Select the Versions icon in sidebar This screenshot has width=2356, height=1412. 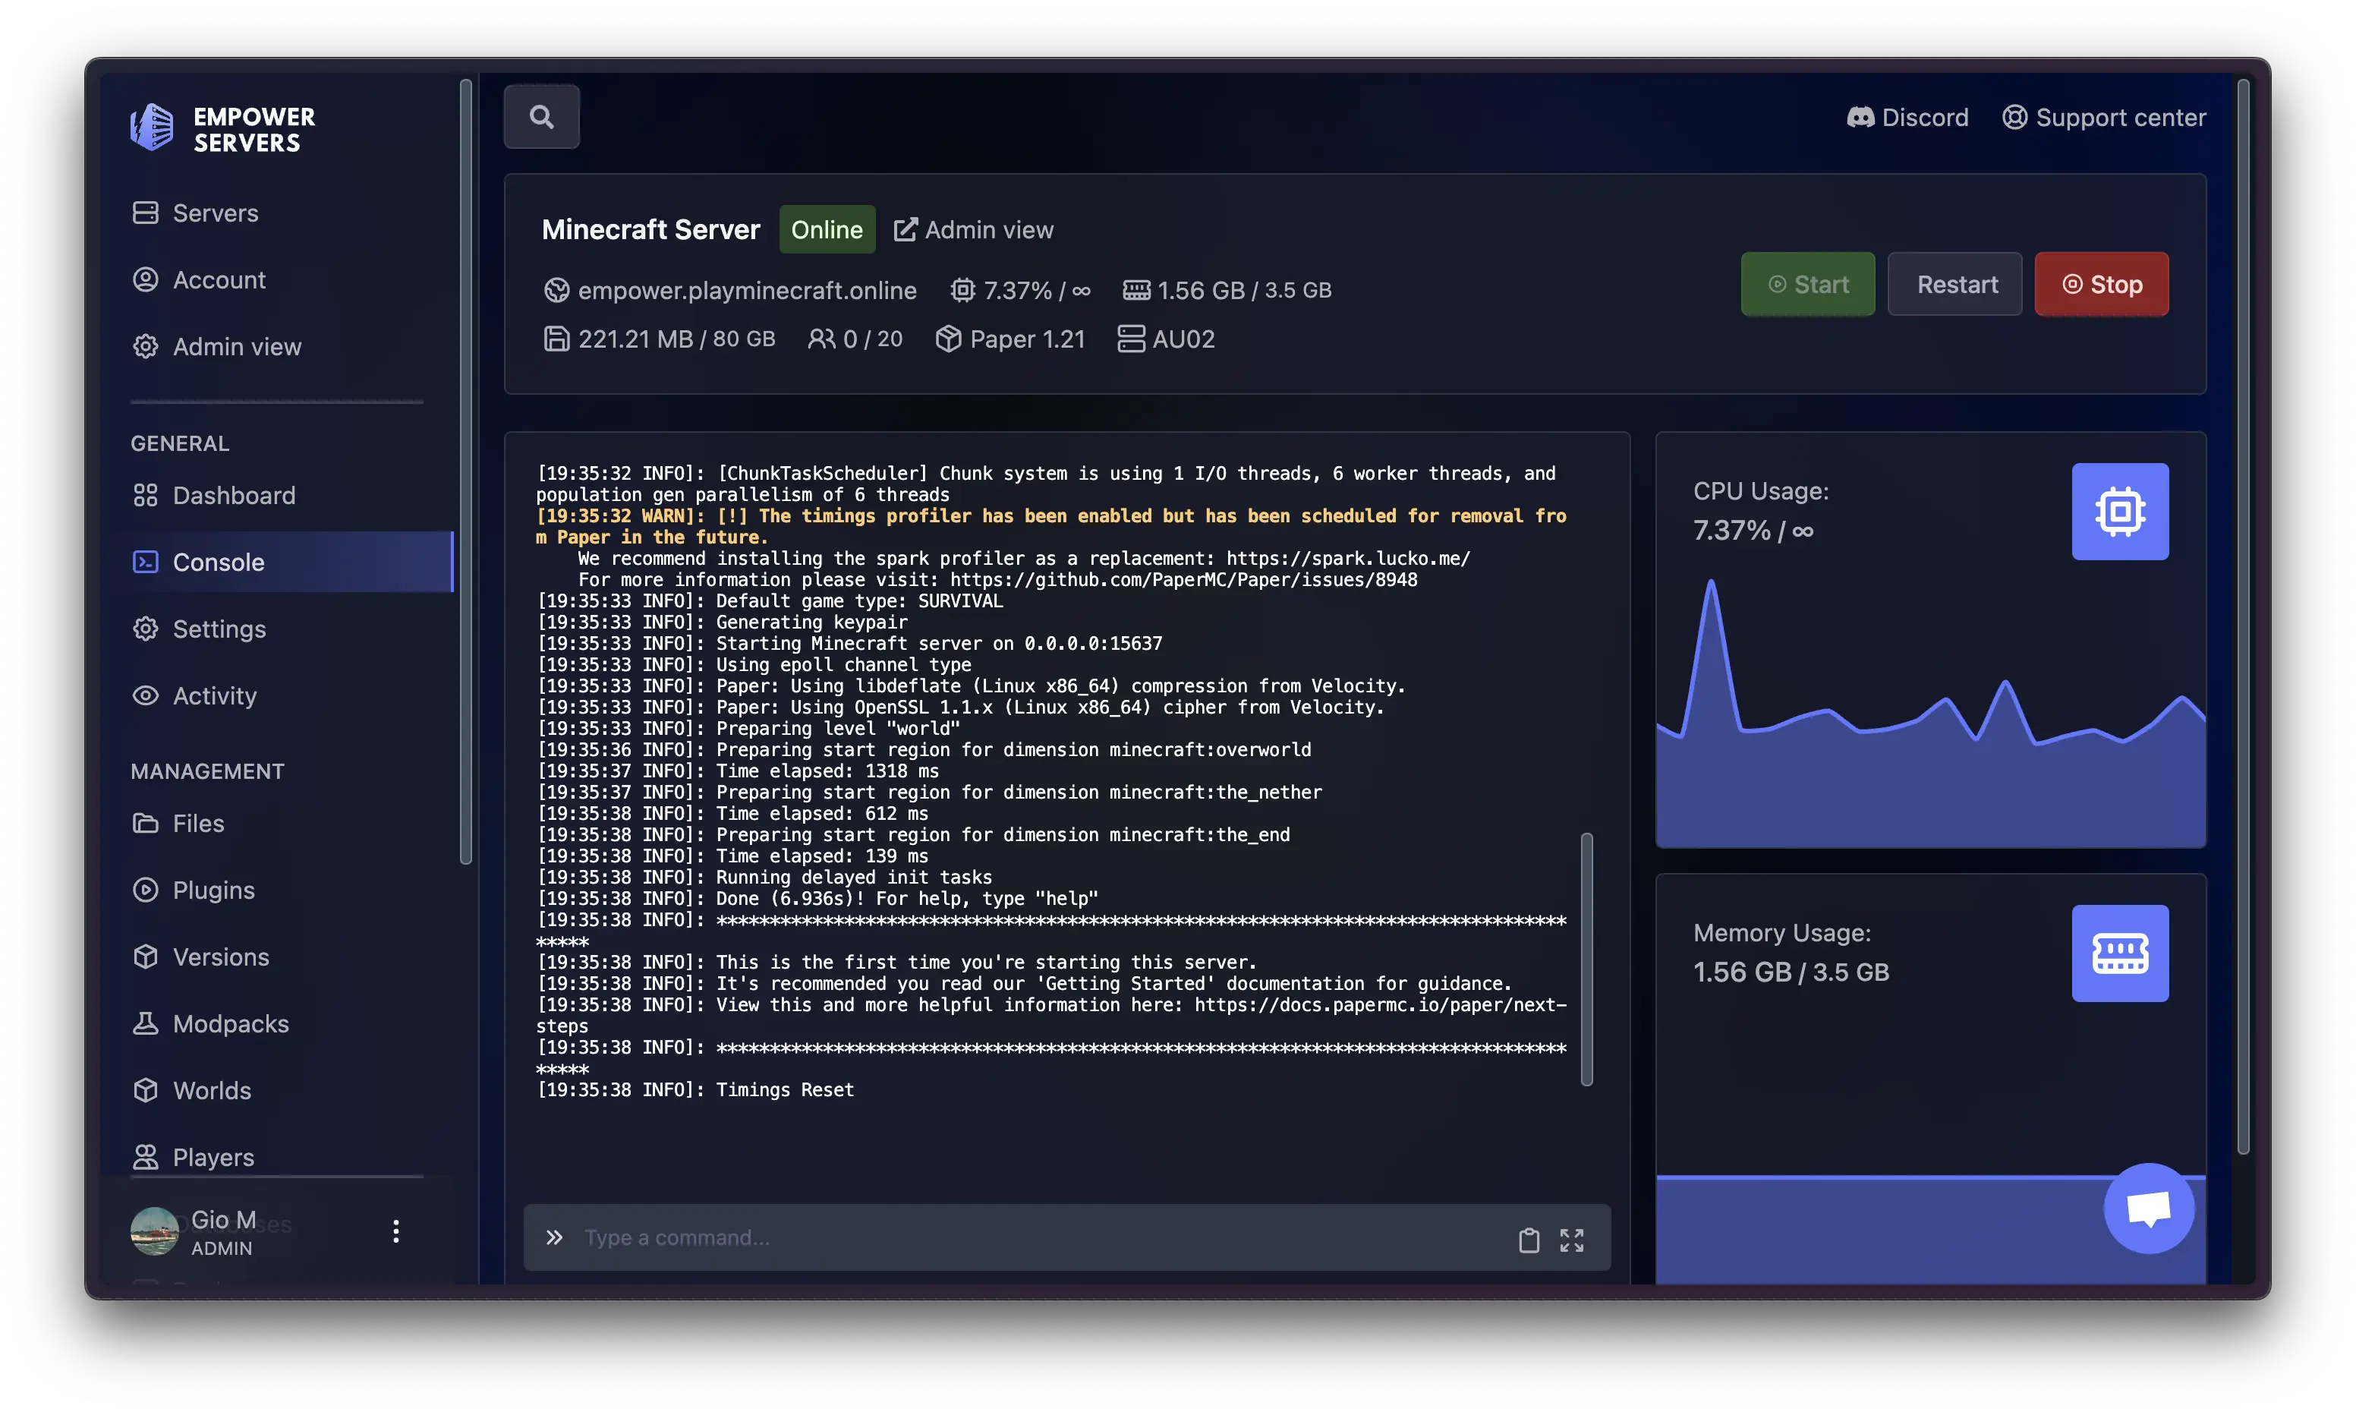(x=146, y=957)
